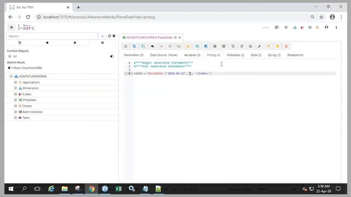Clear the search box with the x button
Image resolution: width=351 pixels, height=197 pixels.
(x=103, y=36)
